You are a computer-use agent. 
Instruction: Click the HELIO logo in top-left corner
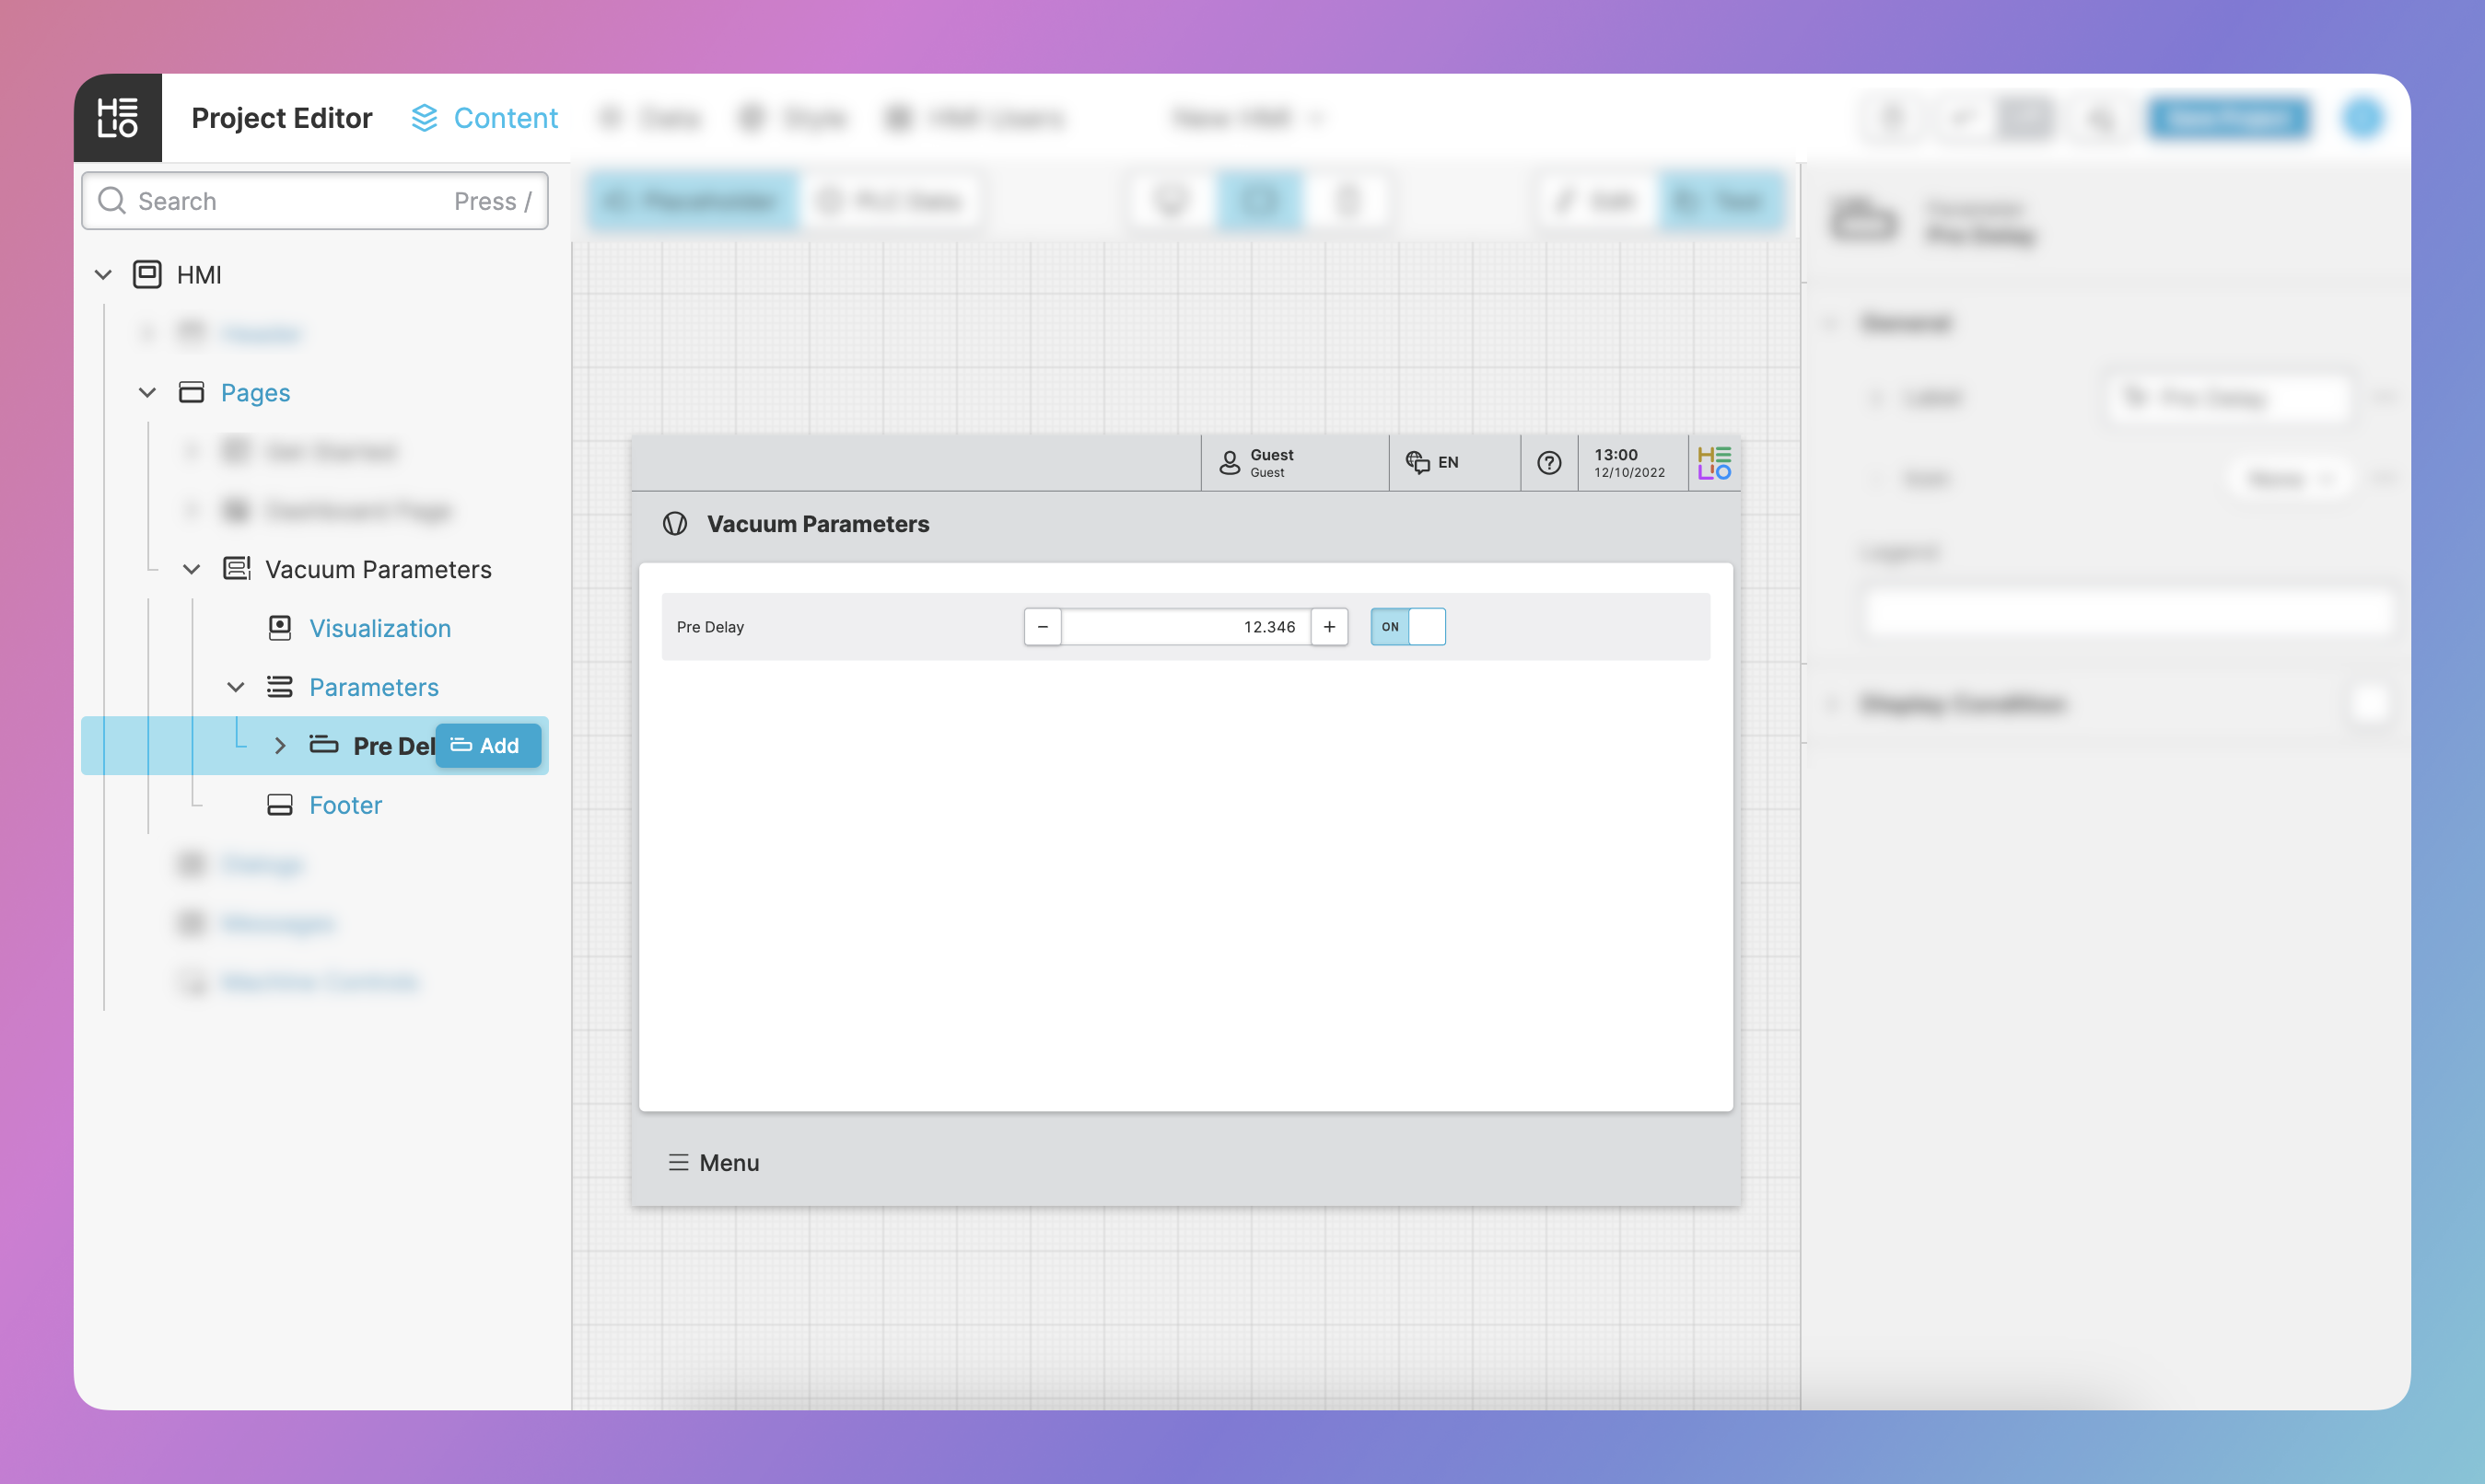pos(117,118)
